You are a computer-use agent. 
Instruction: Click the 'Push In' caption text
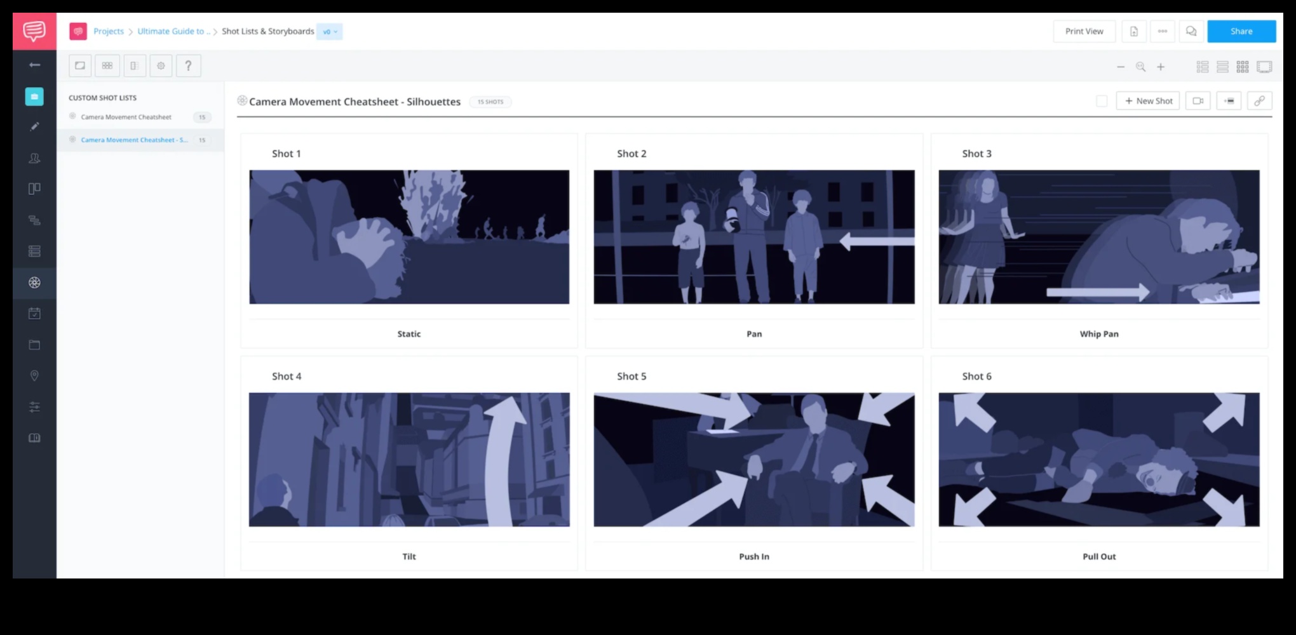click(754, 557)
